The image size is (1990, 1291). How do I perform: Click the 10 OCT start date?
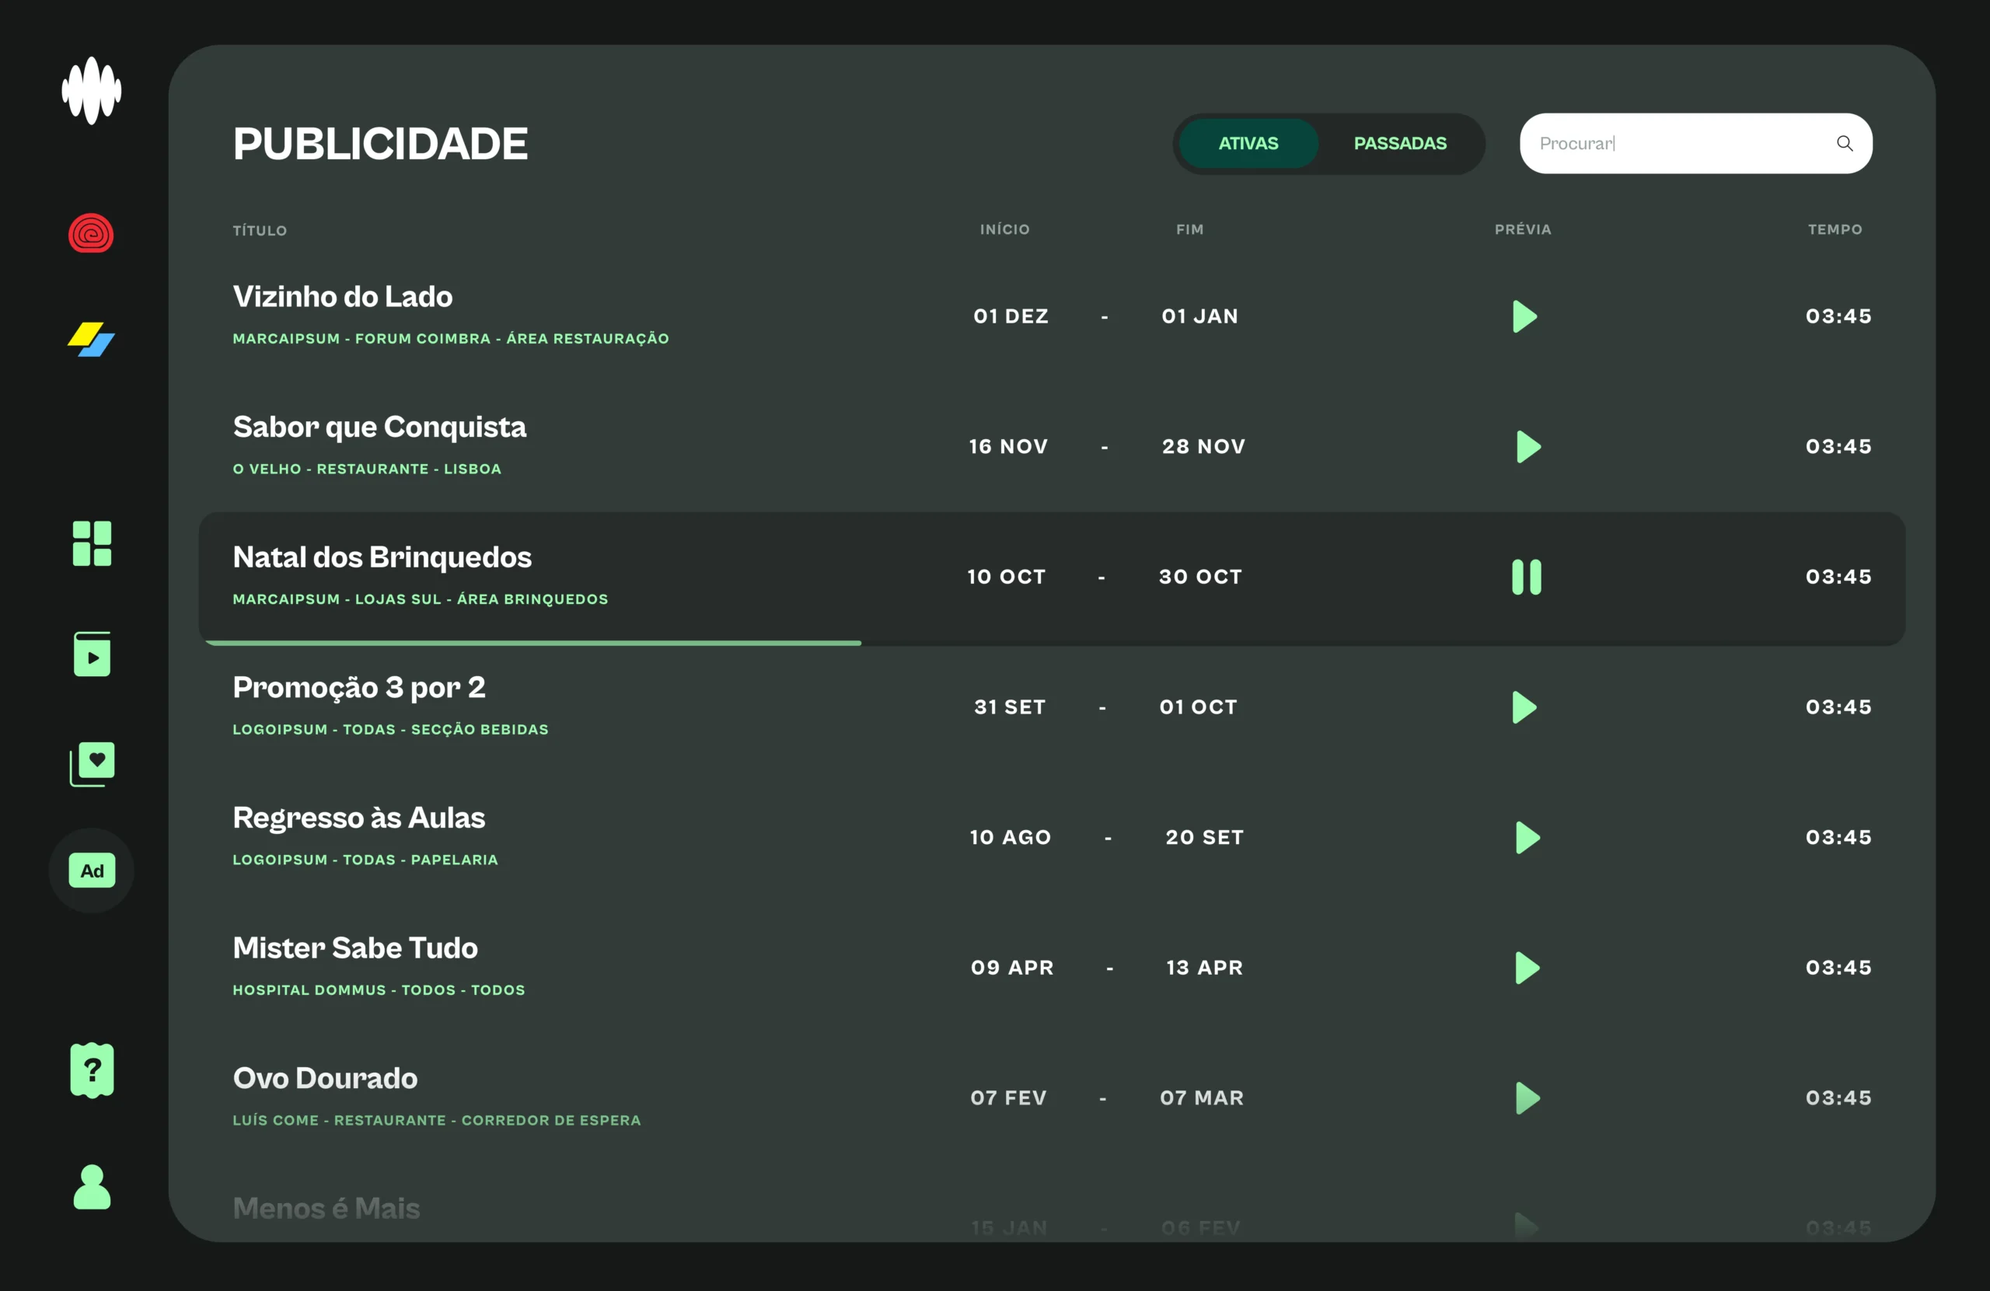1007,577
